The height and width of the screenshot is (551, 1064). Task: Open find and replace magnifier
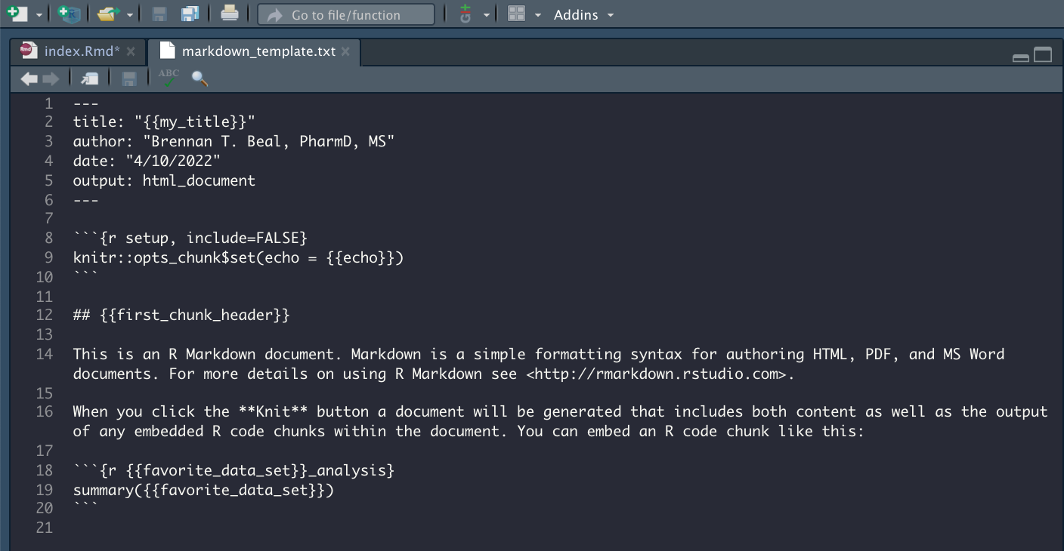click(199, 78)
